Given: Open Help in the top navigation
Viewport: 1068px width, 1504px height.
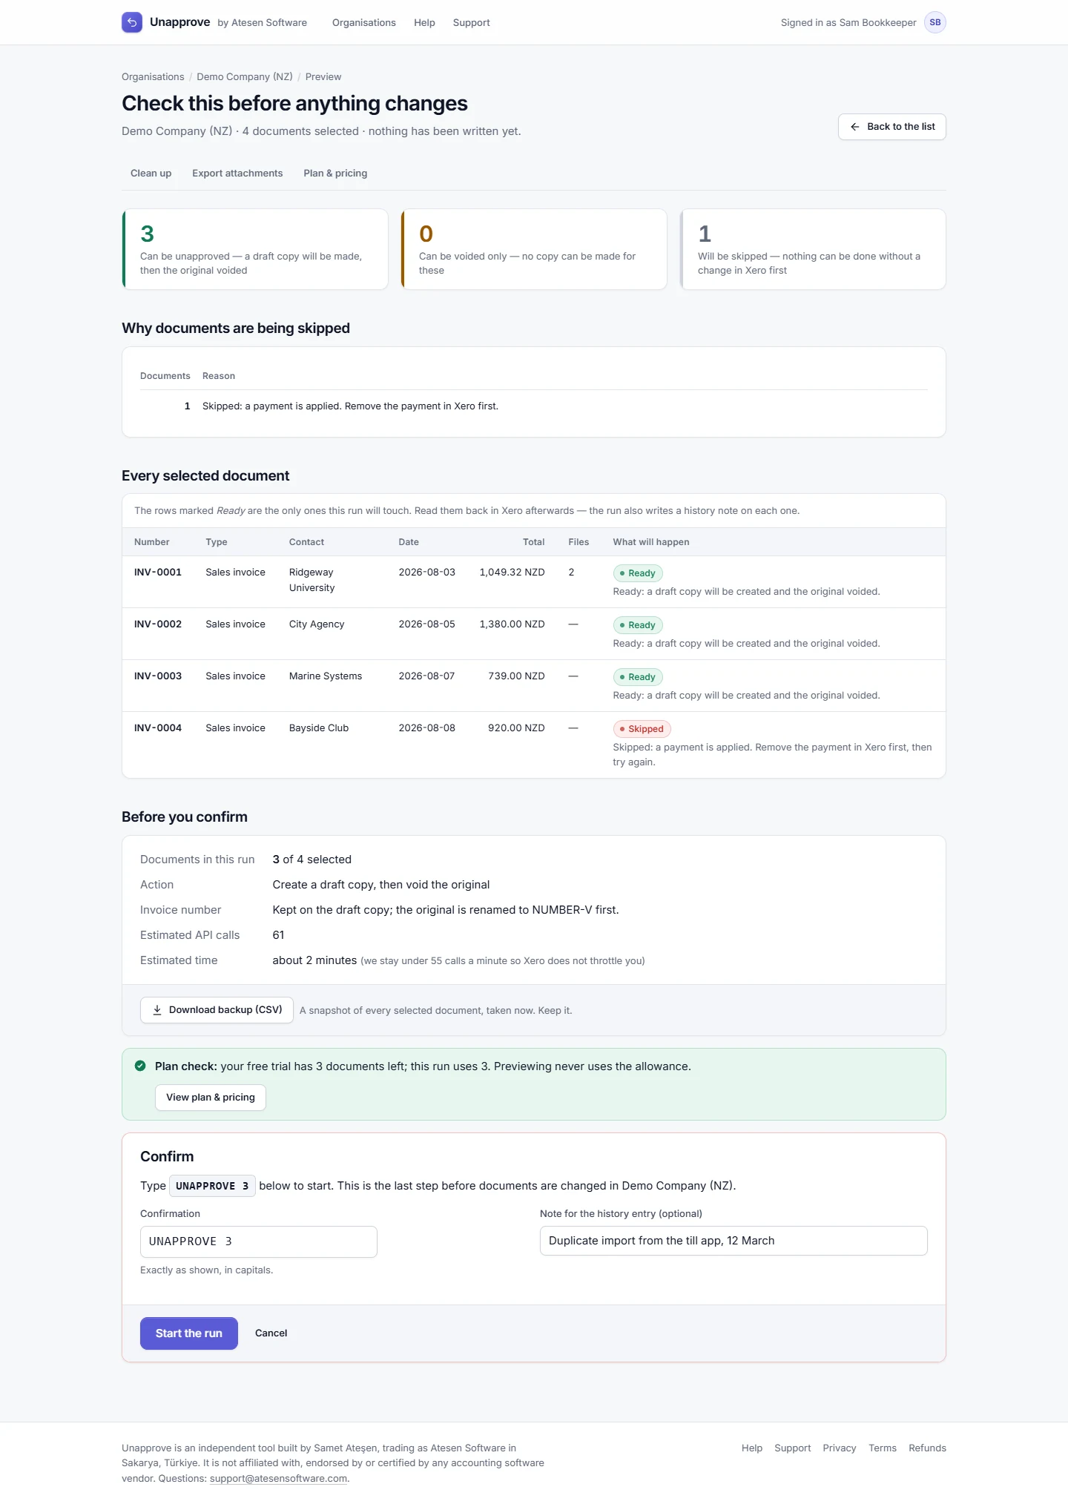Looking at the screenshot, I should click(424, 22).
